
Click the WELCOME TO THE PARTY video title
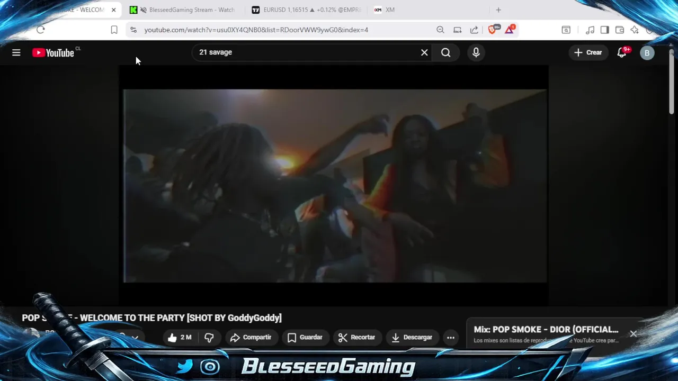click(151, 317)
